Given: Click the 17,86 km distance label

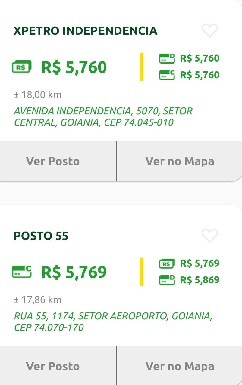Looking at the screenshot, I should coord(38,300).
